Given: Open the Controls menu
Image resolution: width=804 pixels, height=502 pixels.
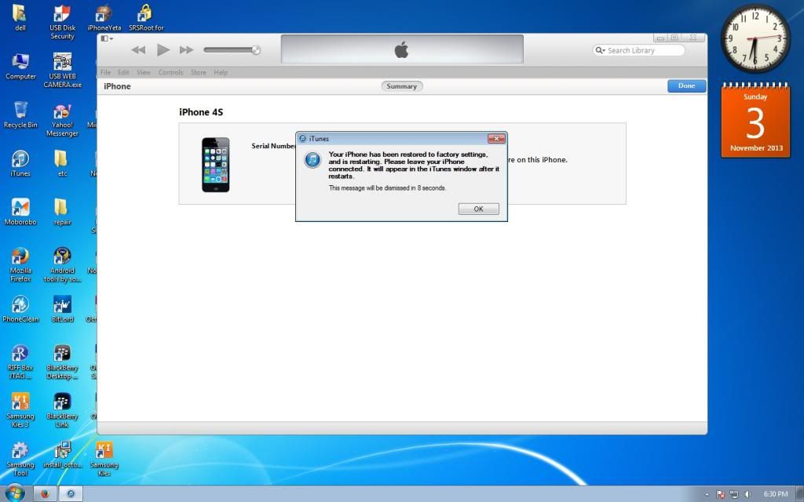Looking at the screenshot, I should (170, 72).
